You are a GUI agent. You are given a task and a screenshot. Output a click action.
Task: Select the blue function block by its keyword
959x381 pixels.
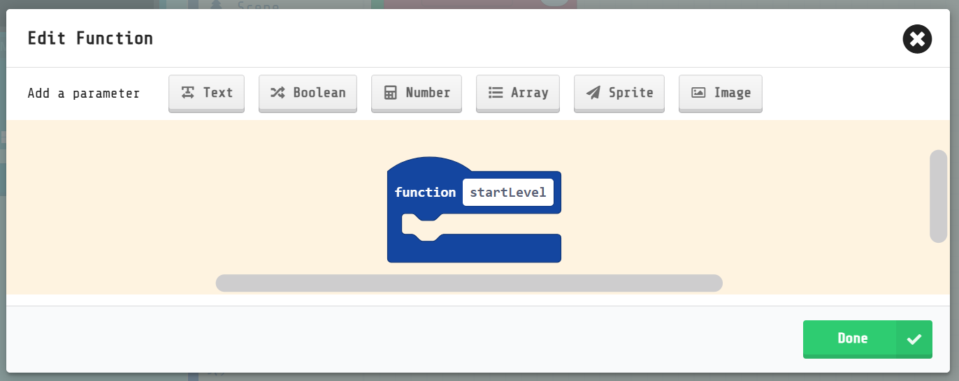(x=425, y=193)
